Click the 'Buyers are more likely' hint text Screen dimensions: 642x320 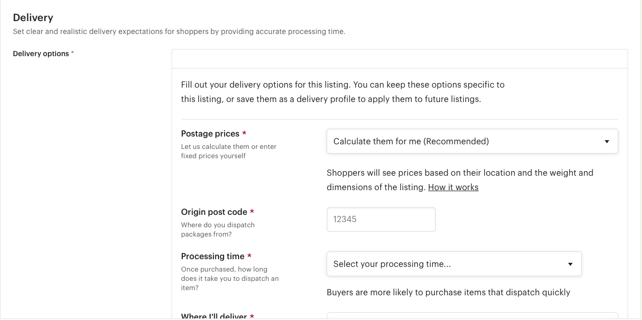[x=448, y=293]
